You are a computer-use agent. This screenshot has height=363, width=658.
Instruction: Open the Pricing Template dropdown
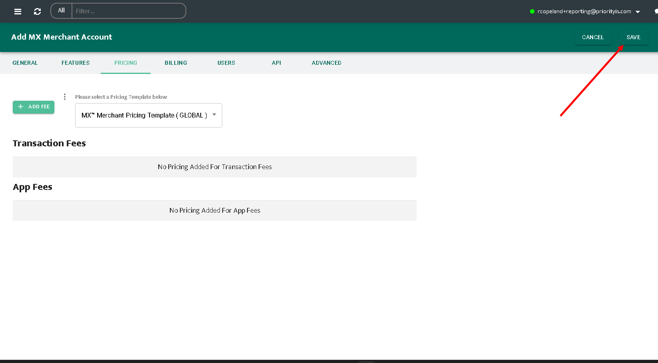coord(149,115)
